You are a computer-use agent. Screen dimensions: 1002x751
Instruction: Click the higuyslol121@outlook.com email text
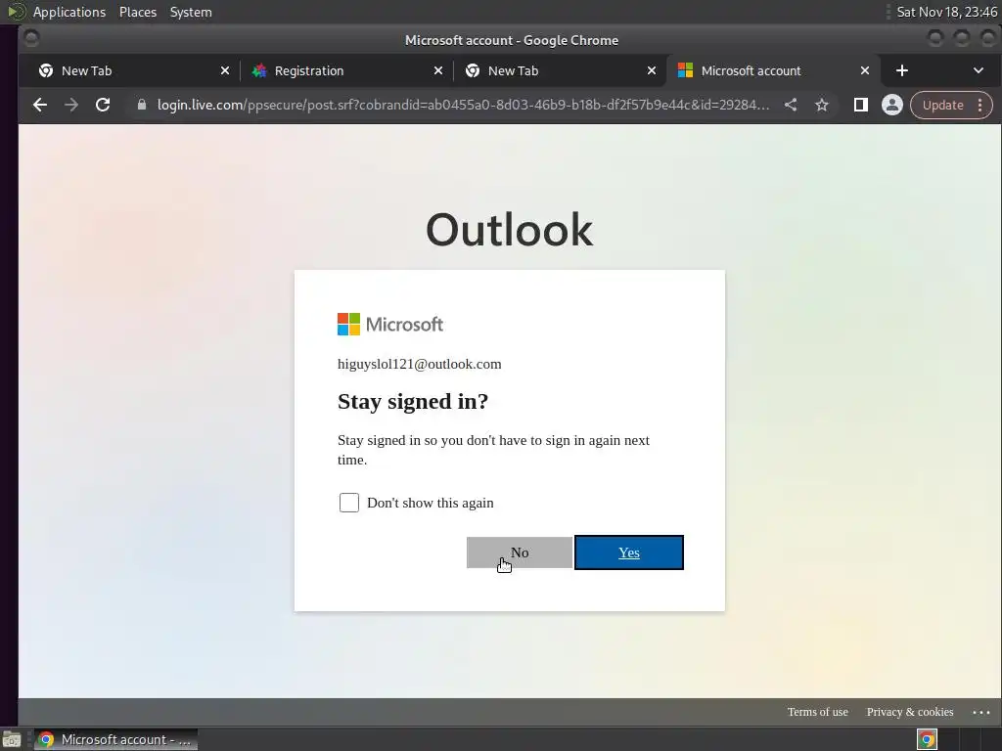pyautogui.click(x=419, y=364)
